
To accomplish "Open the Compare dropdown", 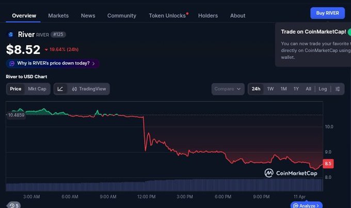I will pos(228,89).
